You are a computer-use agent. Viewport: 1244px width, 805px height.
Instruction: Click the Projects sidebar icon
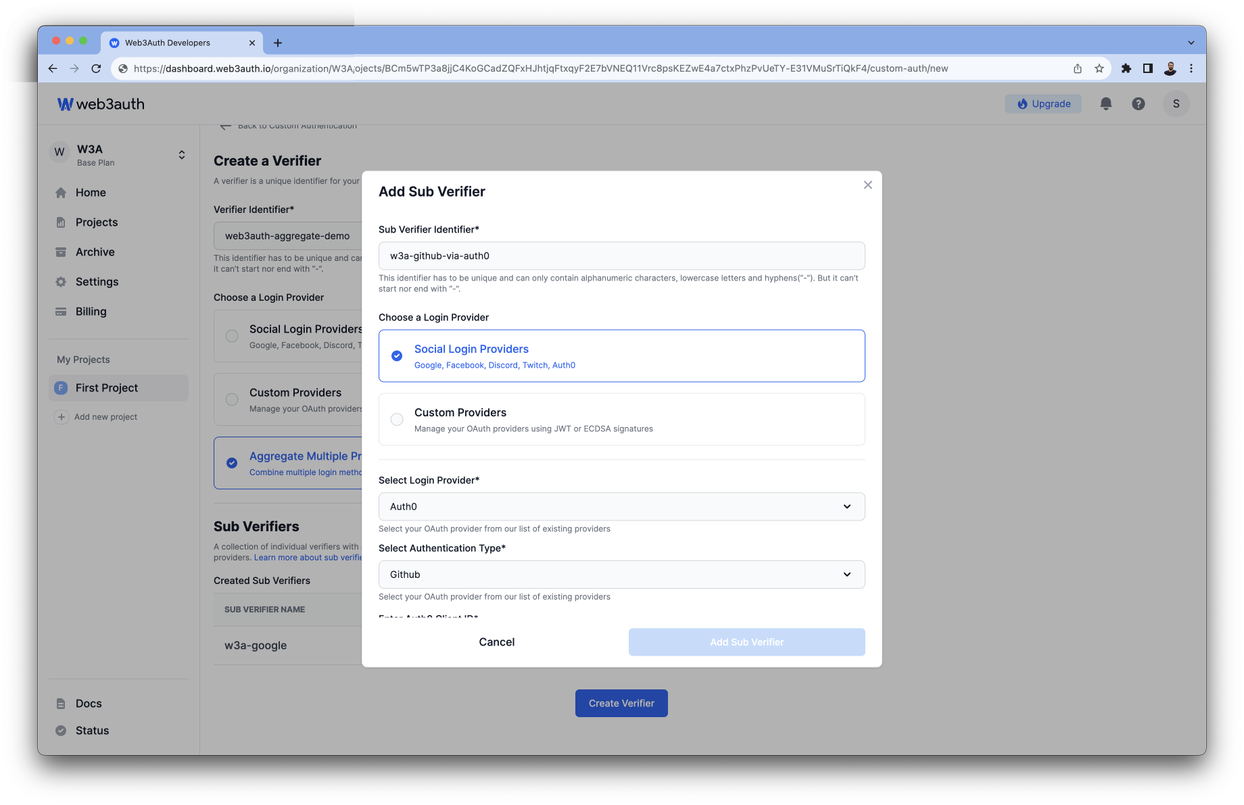click(x=61, y=222)
